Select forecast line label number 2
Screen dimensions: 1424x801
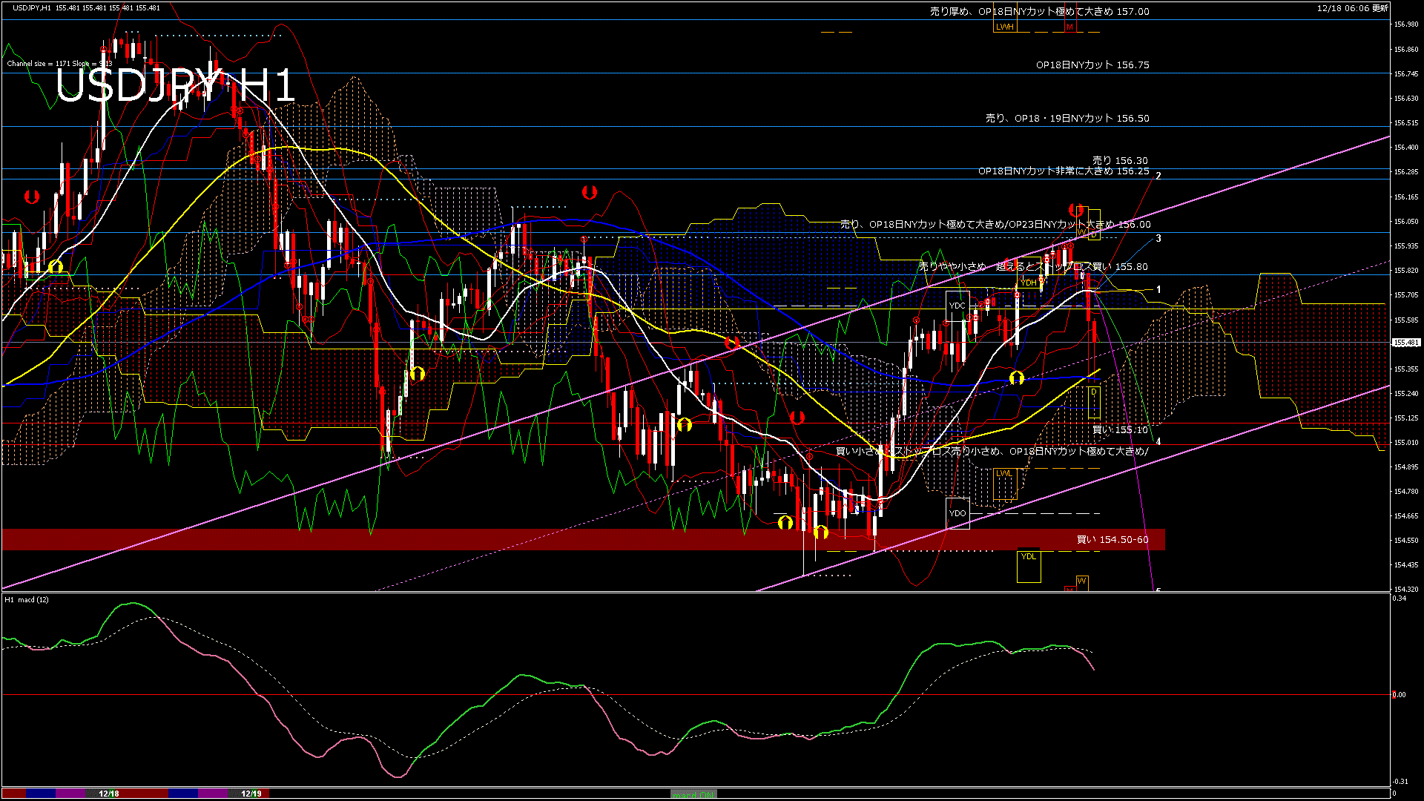[1158, 176]
